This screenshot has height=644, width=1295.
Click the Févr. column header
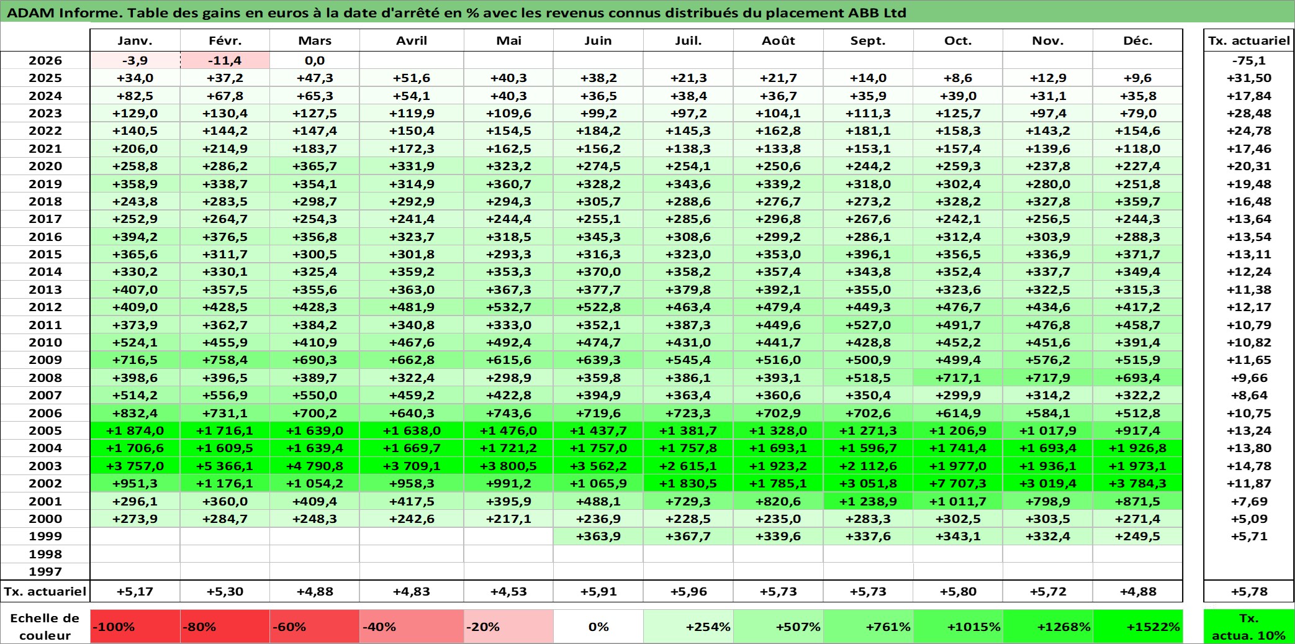point(225,40)
